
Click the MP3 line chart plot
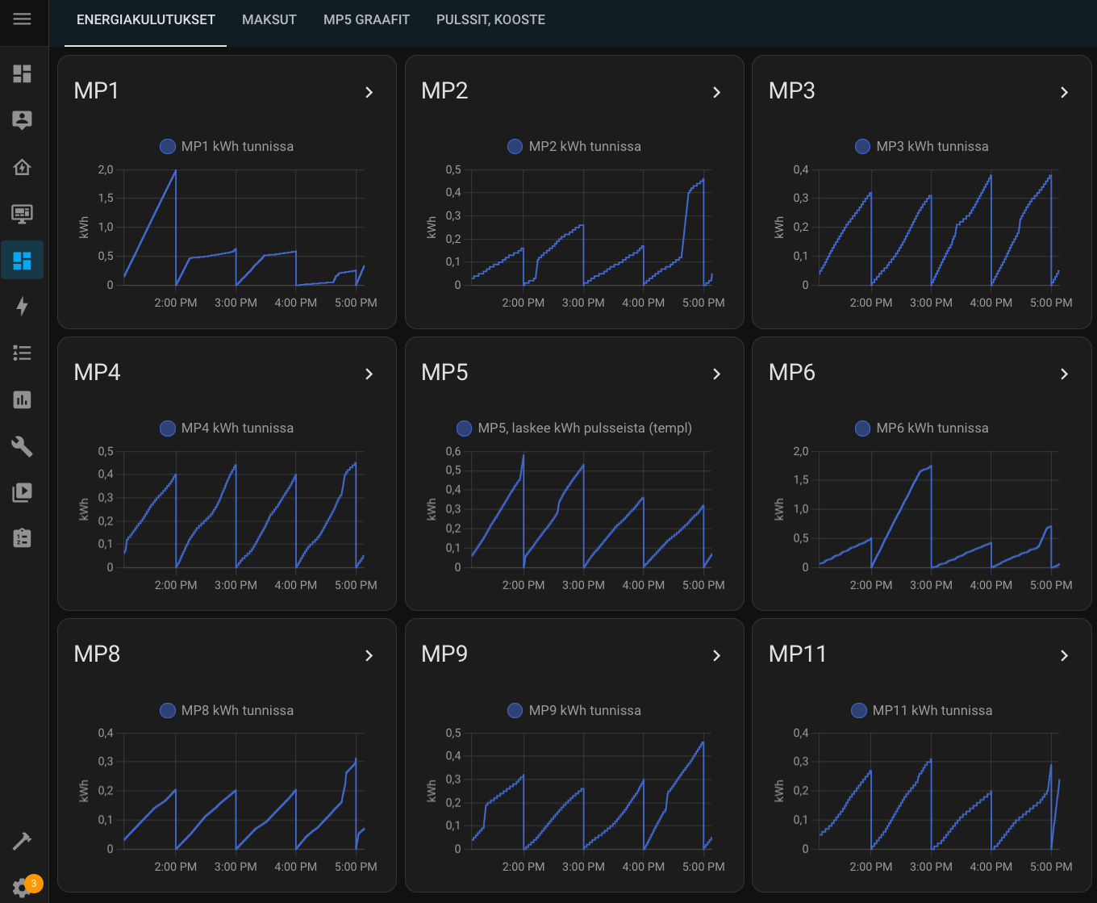click(x=939, y=228)
